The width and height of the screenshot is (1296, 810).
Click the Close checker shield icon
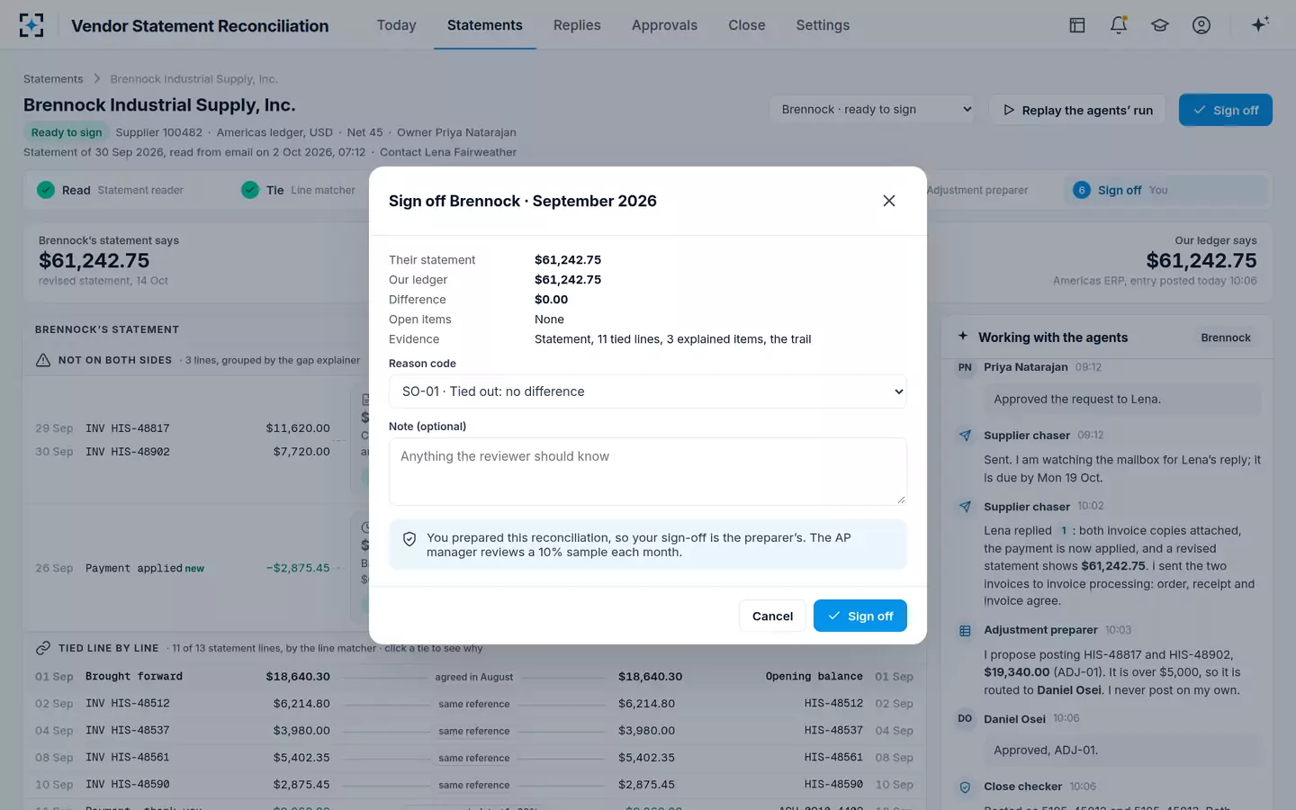click(965, 787)
